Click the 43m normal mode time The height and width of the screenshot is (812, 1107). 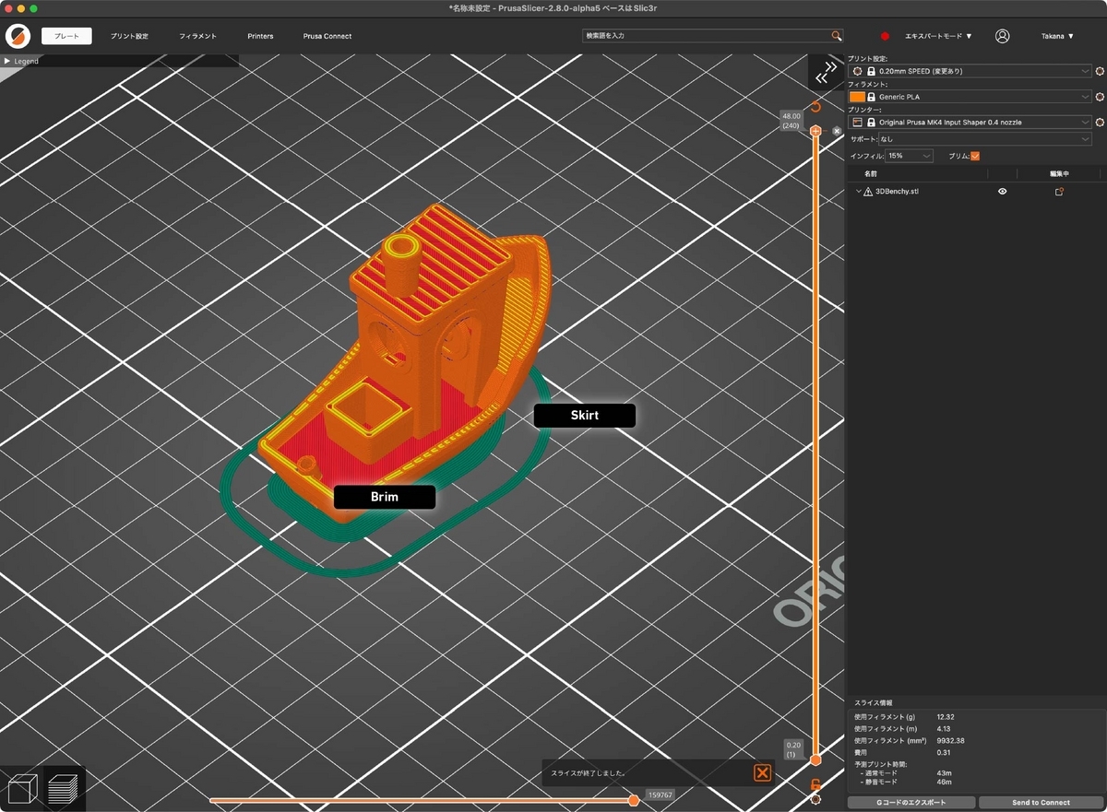coord(944,772)
